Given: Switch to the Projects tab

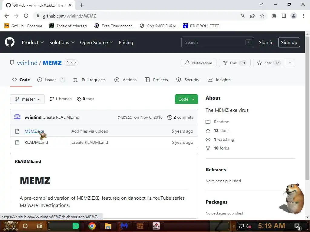Looking at the screenshot, I should point(156,80).
